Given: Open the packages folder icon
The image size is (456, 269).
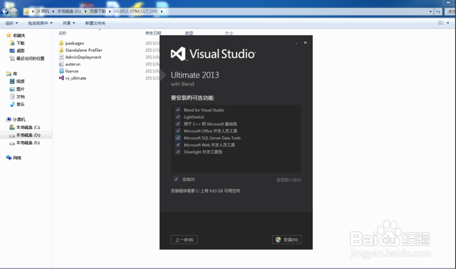Looking at the screenshot, I should tap(61, 43).
